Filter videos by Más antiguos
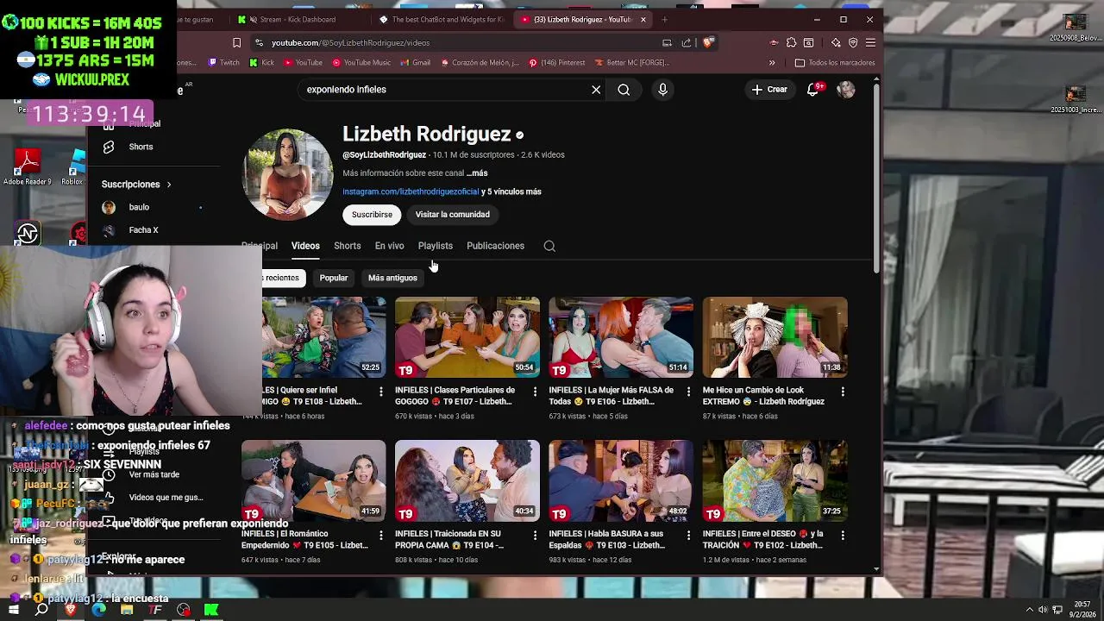Image resolution: width=1104 pixels, height=621 pixels. (392, 278)
